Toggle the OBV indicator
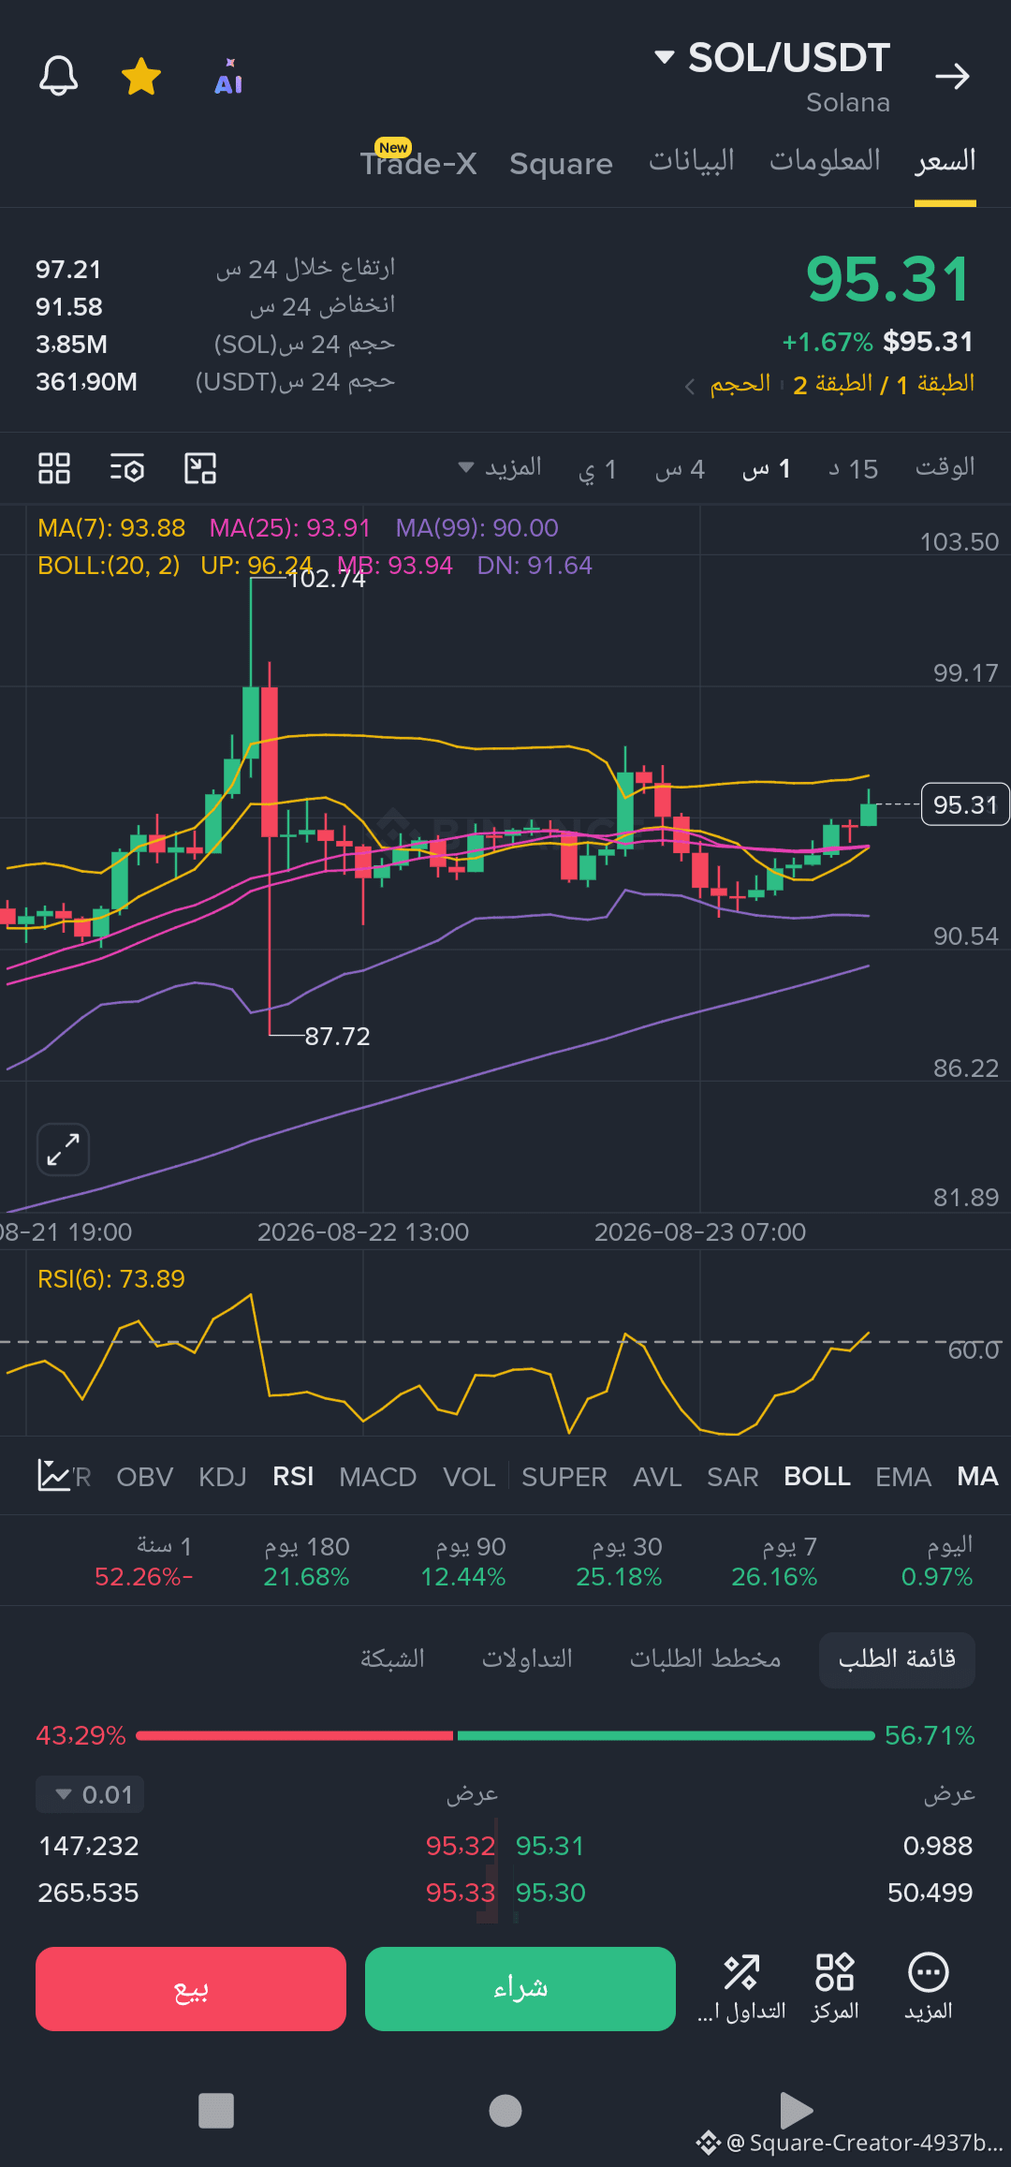1011x2167 pixels. [x=145, y=1477]
